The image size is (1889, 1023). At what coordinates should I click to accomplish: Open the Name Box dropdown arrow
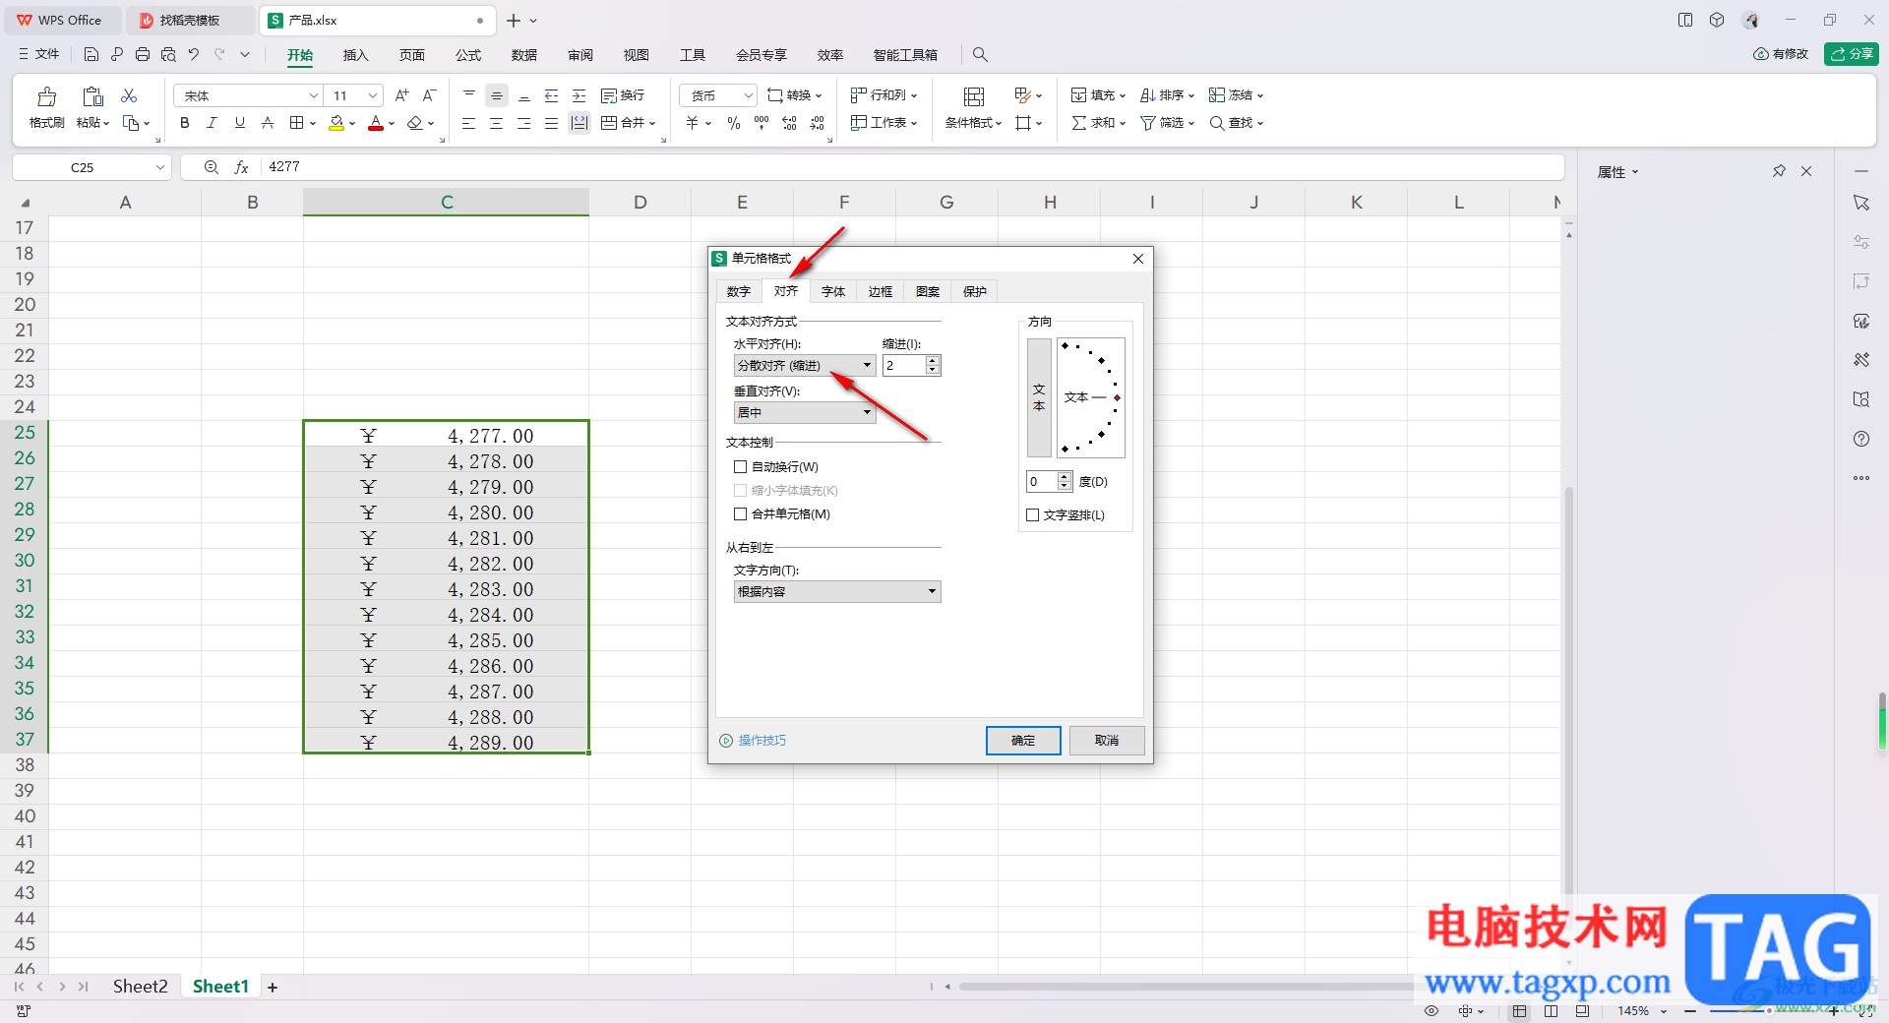click(159, 167)
